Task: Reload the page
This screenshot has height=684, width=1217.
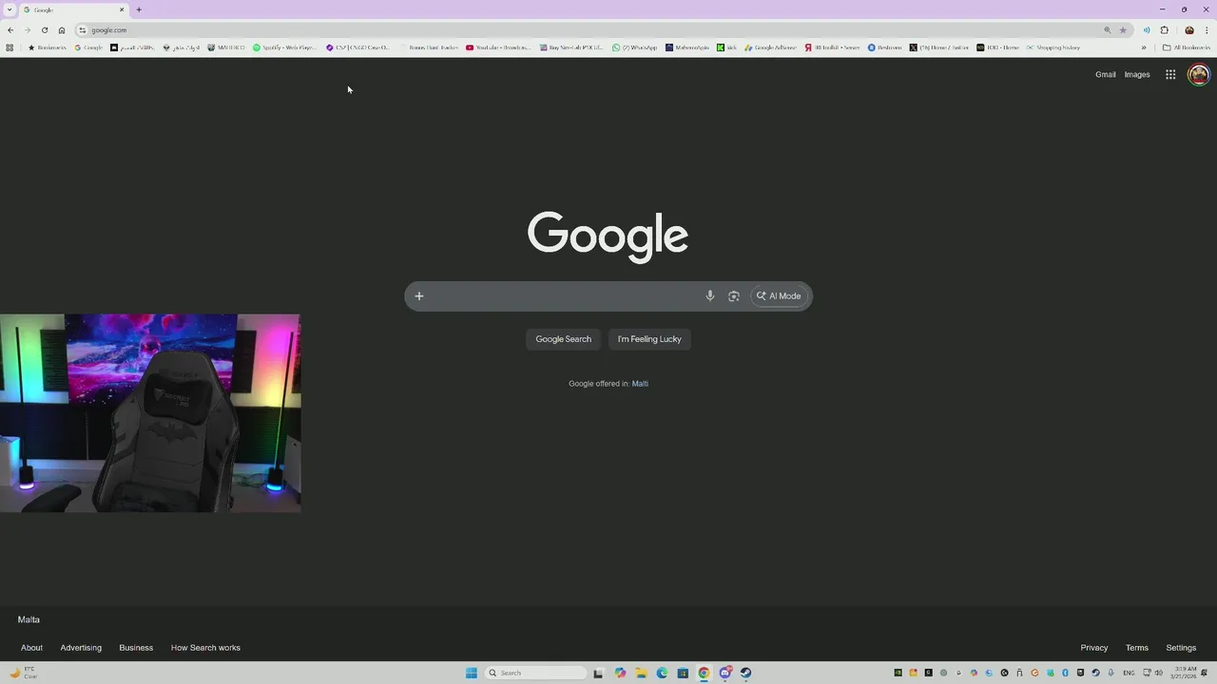Action: coord(45,29)
